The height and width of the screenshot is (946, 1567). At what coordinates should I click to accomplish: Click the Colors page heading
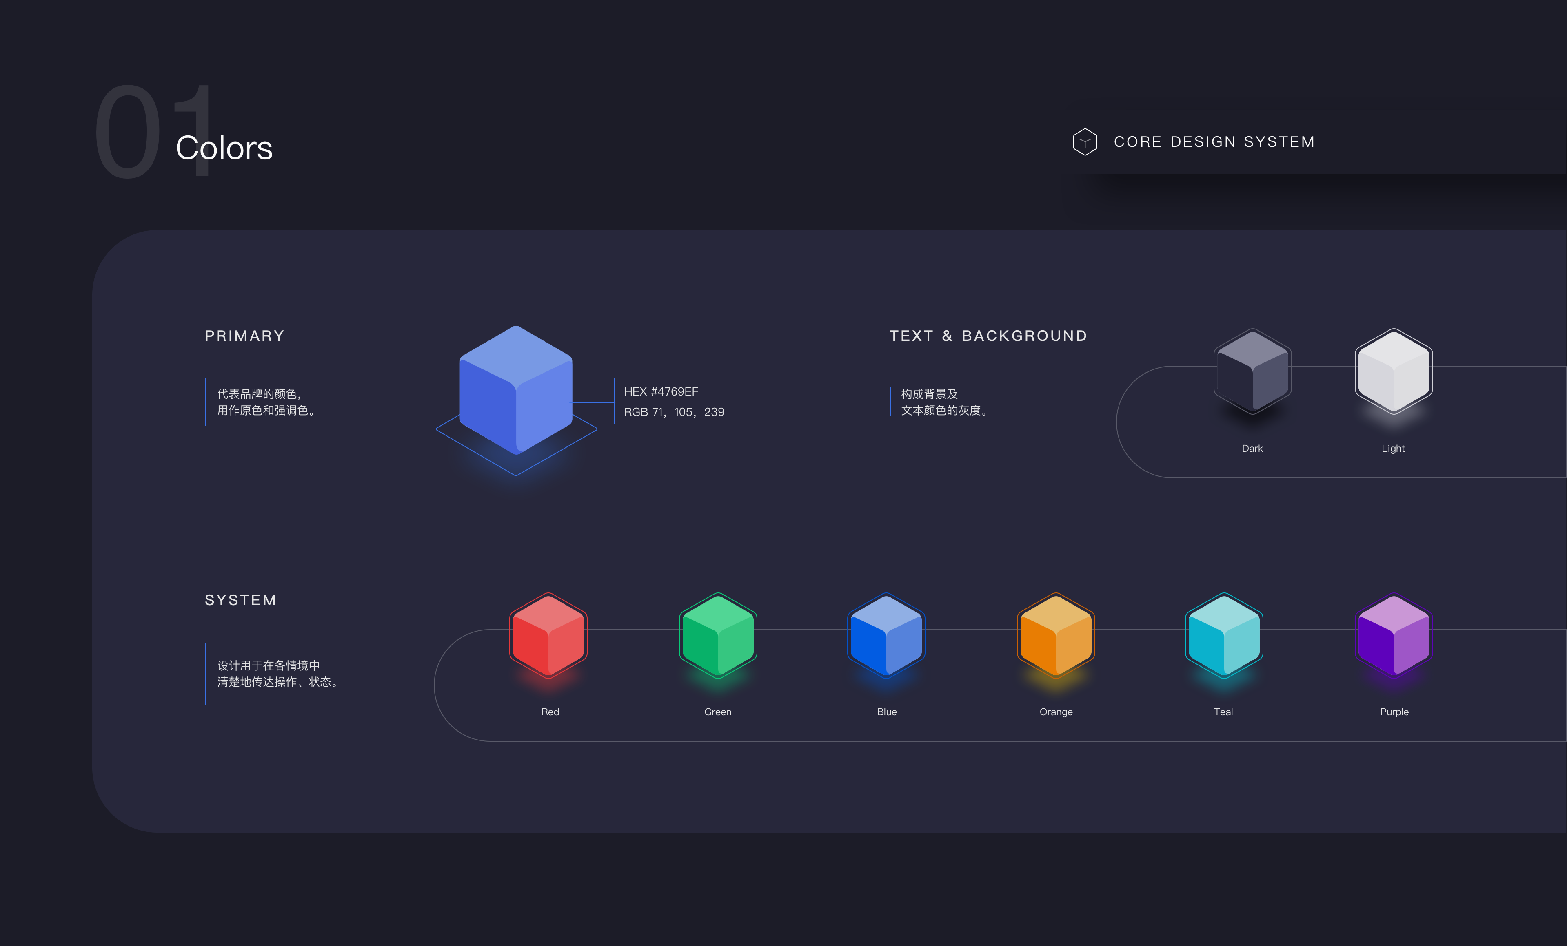click(x=224, y=148)
